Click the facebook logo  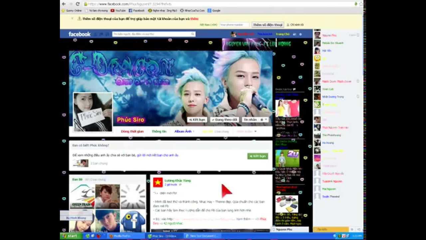(x=80, y=34)
